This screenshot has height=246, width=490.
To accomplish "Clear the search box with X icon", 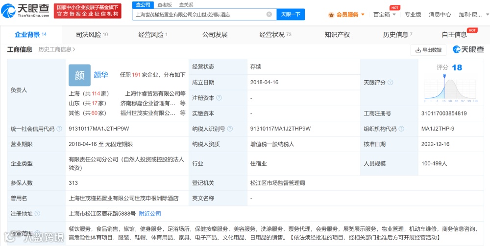I will [x=269, y=14].
